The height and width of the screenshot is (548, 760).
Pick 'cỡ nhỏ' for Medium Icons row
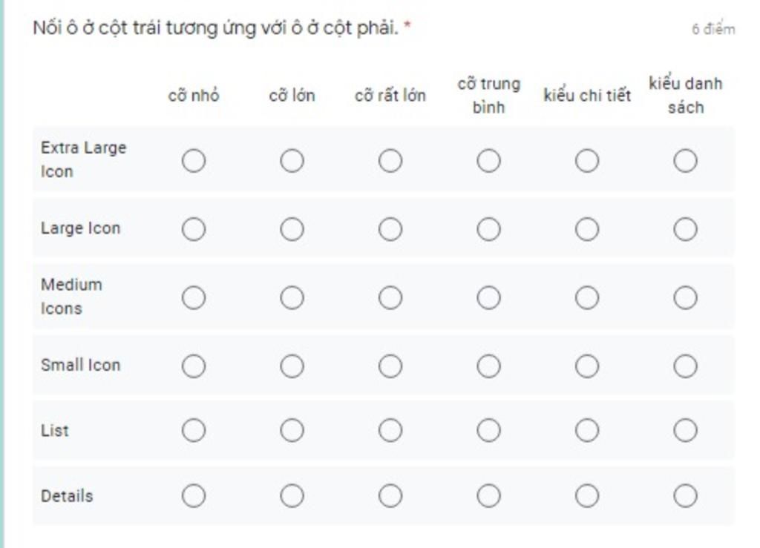point(194,297)
